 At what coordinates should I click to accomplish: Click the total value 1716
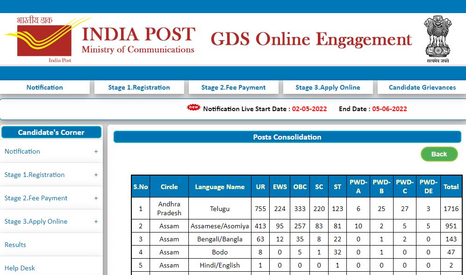click(451, 209)
